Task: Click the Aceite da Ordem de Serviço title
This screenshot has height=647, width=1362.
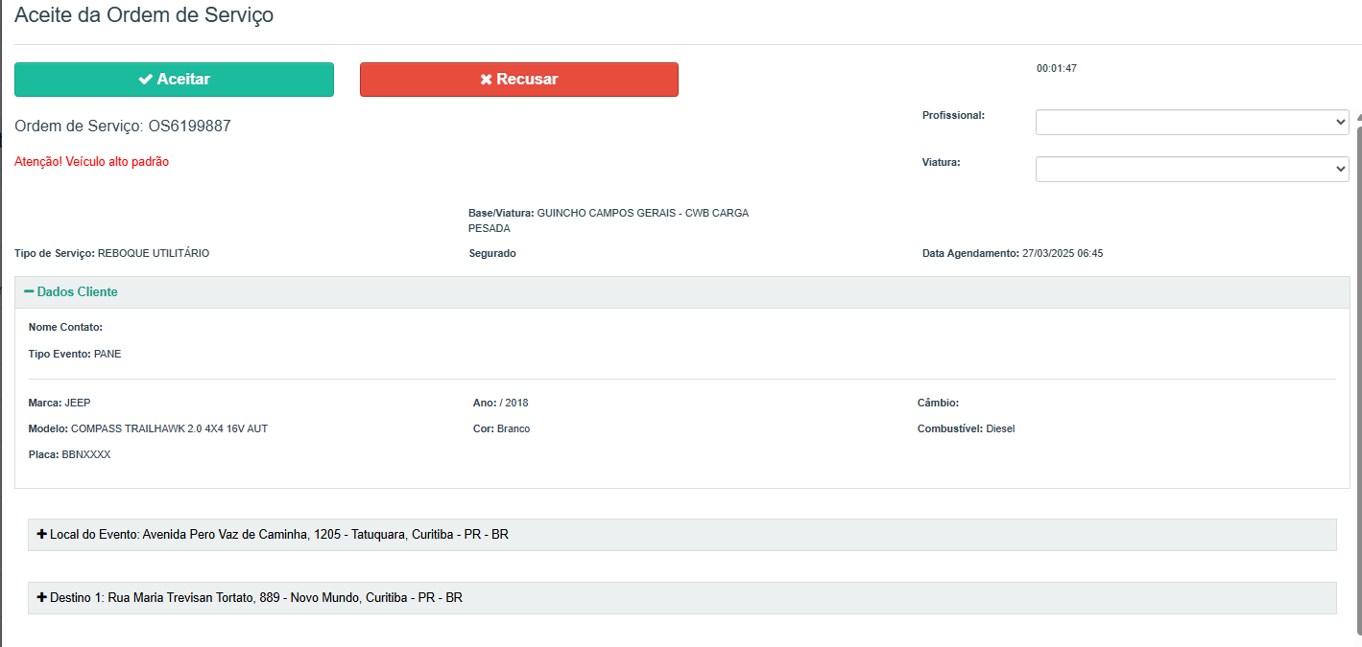Action: click(x=144, y=15)
